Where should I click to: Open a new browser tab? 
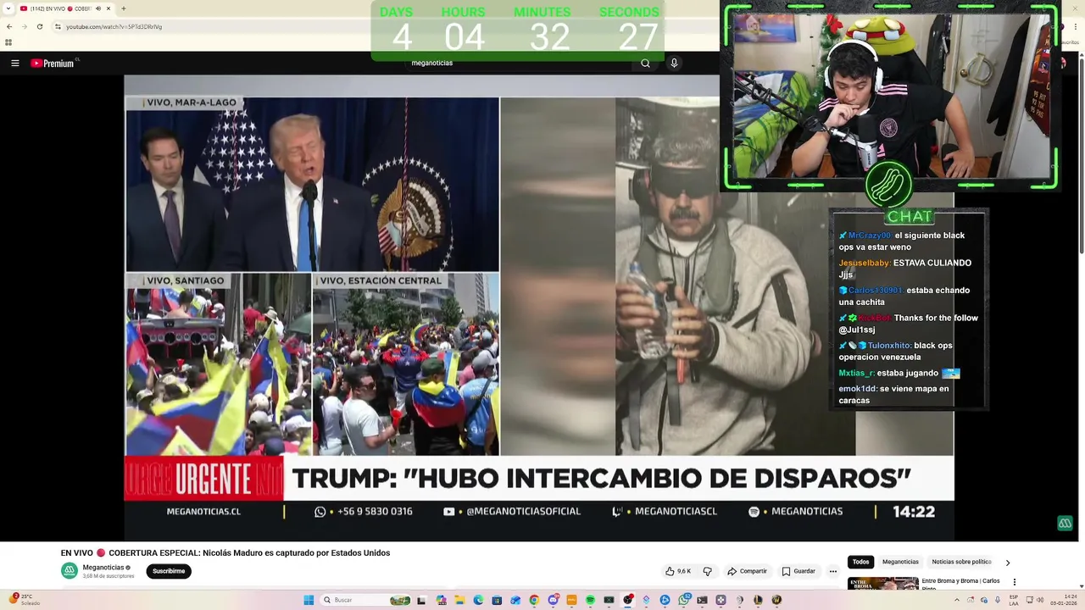click(124, 8)
